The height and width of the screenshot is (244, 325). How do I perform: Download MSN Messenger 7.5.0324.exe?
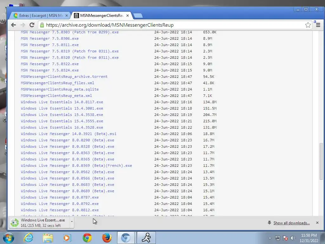(x=50, y=70)
